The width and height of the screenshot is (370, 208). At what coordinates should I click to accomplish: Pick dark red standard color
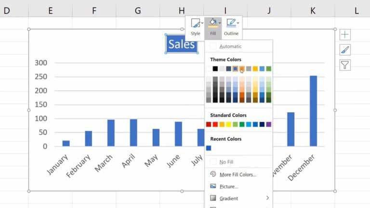coord(209,124)
